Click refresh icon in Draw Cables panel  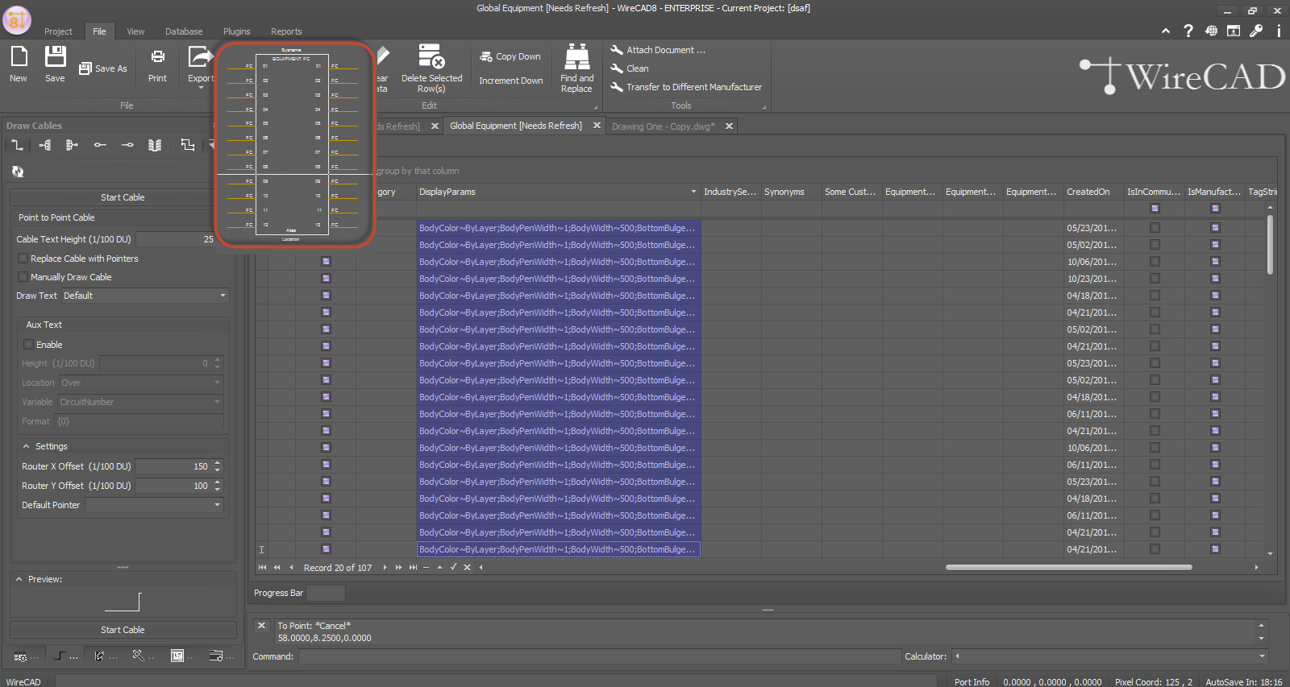tap(18, 172)
